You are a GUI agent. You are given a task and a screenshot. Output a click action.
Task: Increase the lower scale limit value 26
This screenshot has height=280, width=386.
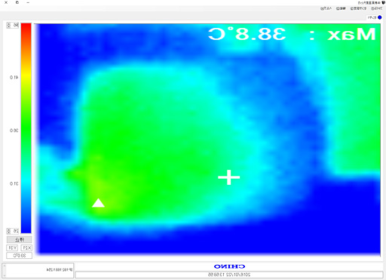pyautogui.click(x=8, y=229)
